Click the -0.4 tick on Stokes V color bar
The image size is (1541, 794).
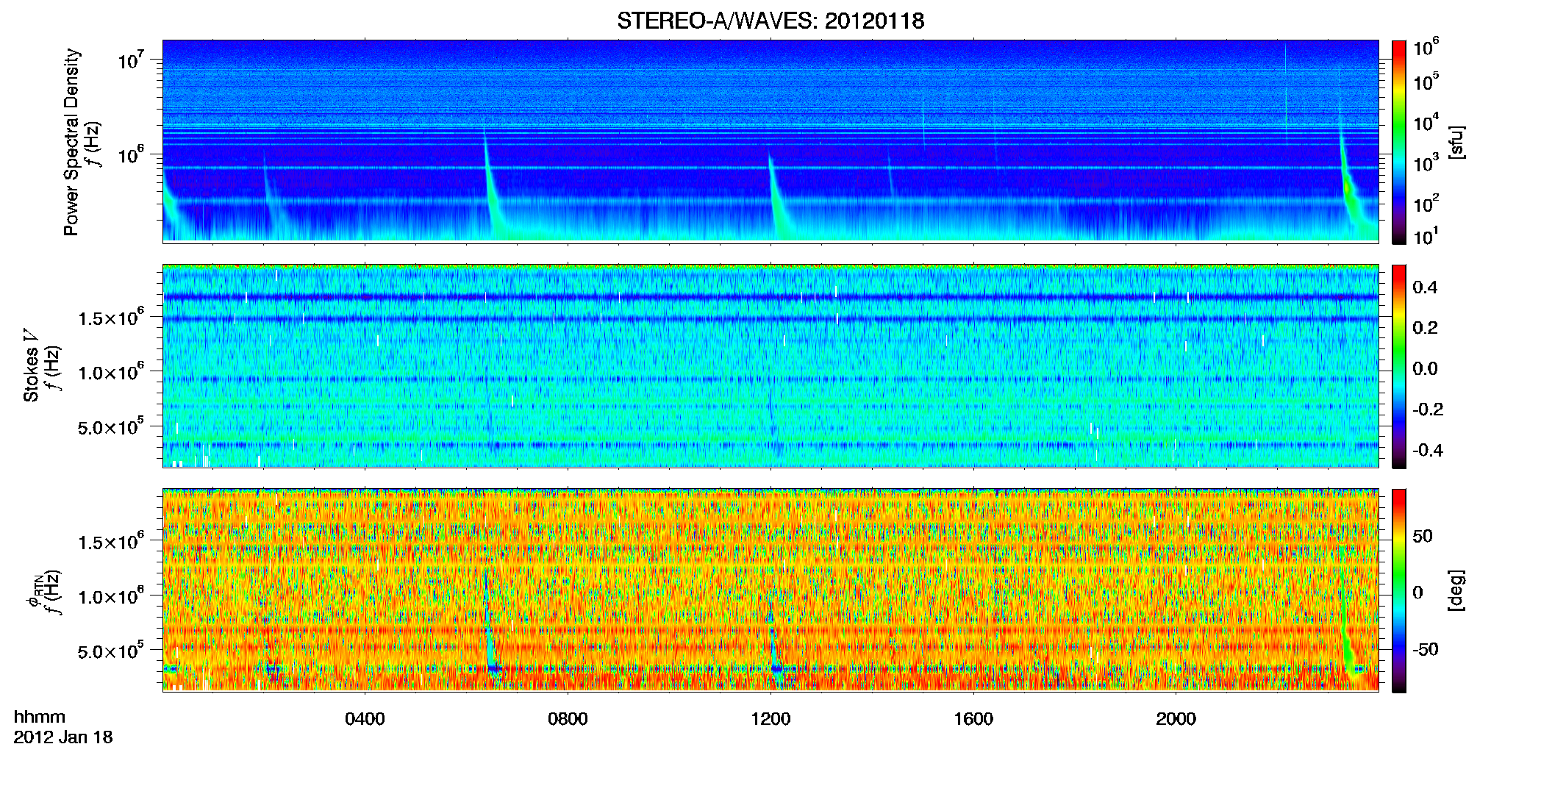[x=1428, y=450]
